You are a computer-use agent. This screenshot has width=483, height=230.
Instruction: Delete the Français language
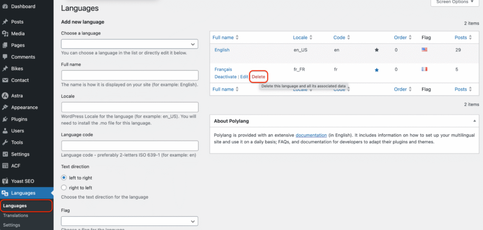pyautogui.click(x=258, y=77)
